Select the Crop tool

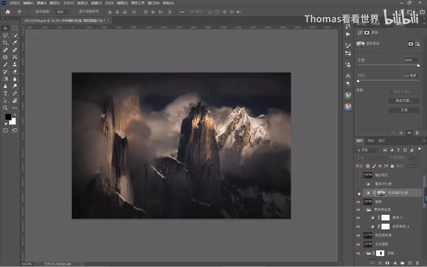pyautogui.click(x=5, y=42)
